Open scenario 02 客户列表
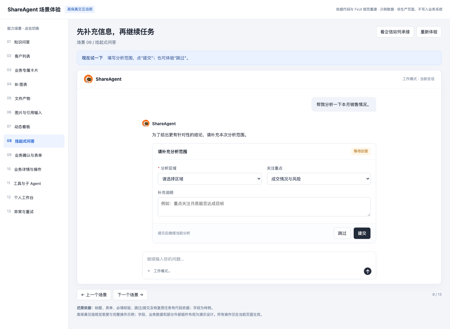Image resolution: width=450 pixels, height=329 pixels. coord(34,56)
